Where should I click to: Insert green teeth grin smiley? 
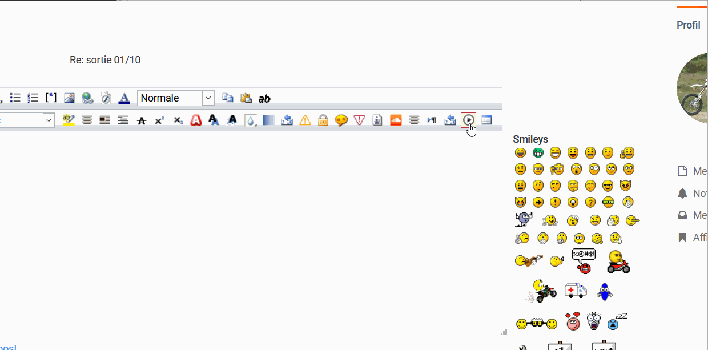538,153
